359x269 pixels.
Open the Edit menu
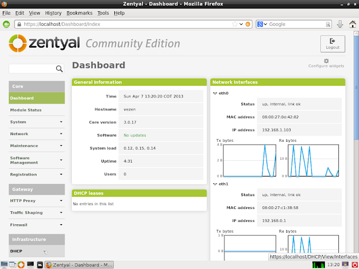pos(20,13)
